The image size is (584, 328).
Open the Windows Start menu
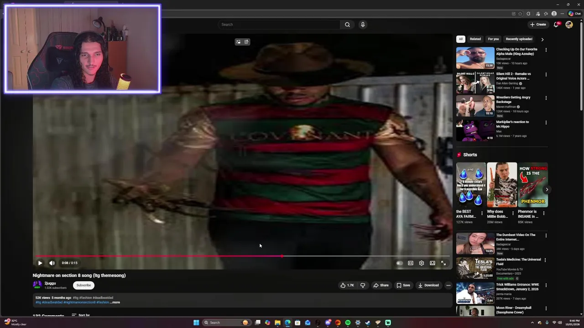click(196, 323)
